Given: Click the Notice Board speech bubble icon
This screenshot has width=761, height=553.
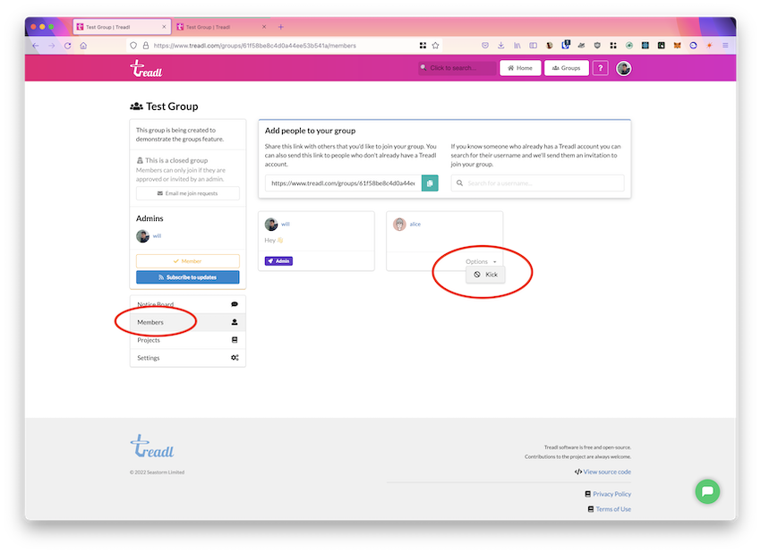Looking at the screenshot, I should (x=235, y=304).
